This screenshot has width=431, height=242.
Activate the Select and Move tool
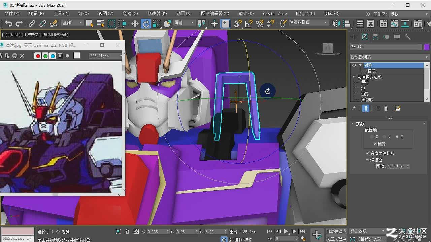coord(135,23)
